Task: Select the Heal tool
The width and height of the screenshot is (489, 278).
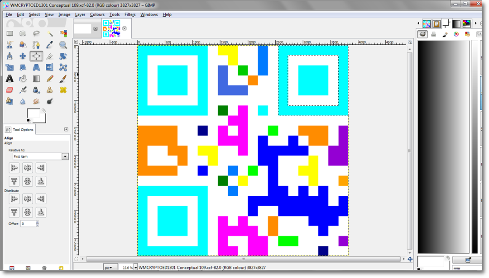Action: coord(63,90)
